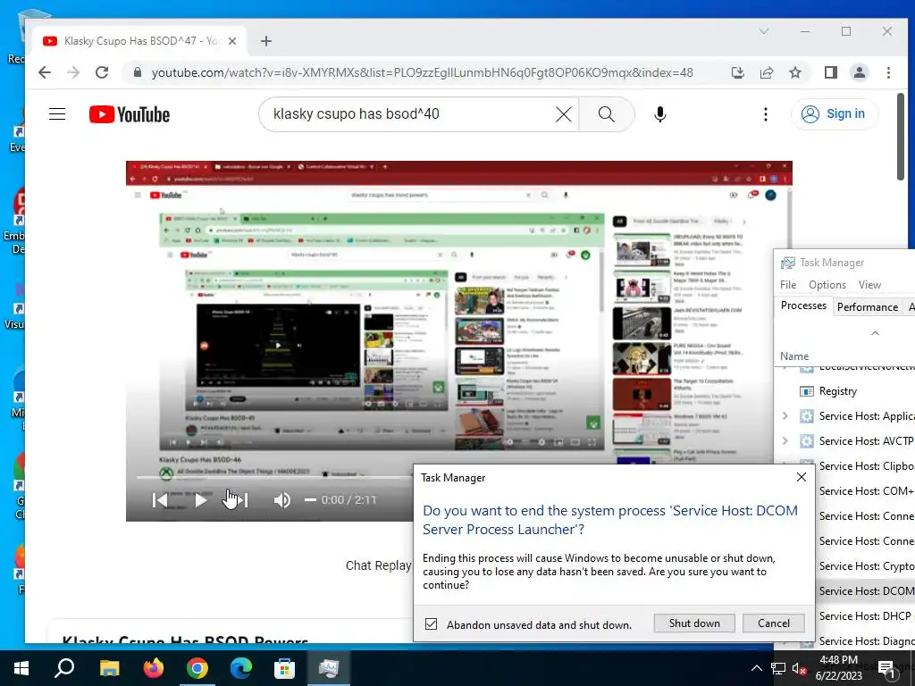Image resolution: width=915 pixels, height=686 pixels.
Task: Click the YouTube search input field
Action: (x=413, y=114)
